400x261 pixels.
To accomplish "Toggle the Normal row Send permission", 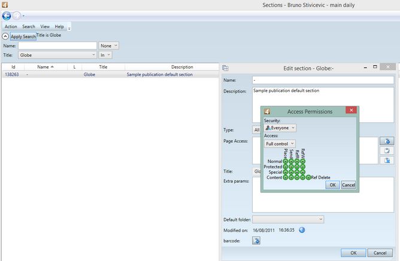I will pyautogui.click(x=291, y=161).
